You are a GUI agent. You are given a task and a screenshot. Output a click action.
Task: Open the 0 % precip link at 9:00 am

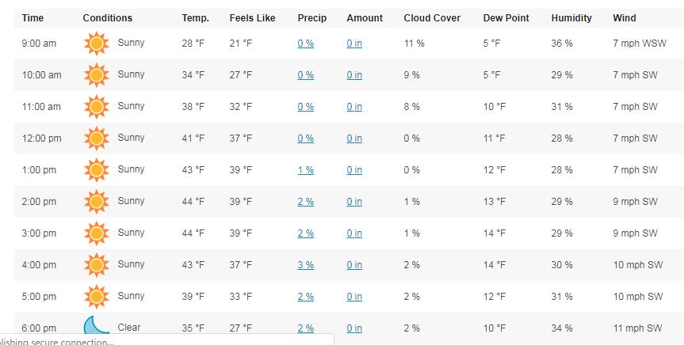point(306,44)
